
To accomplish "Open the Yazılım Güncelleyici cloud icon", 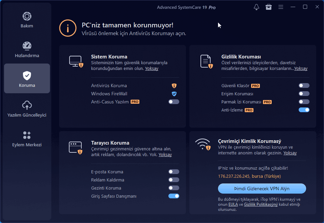I will 27,105.
